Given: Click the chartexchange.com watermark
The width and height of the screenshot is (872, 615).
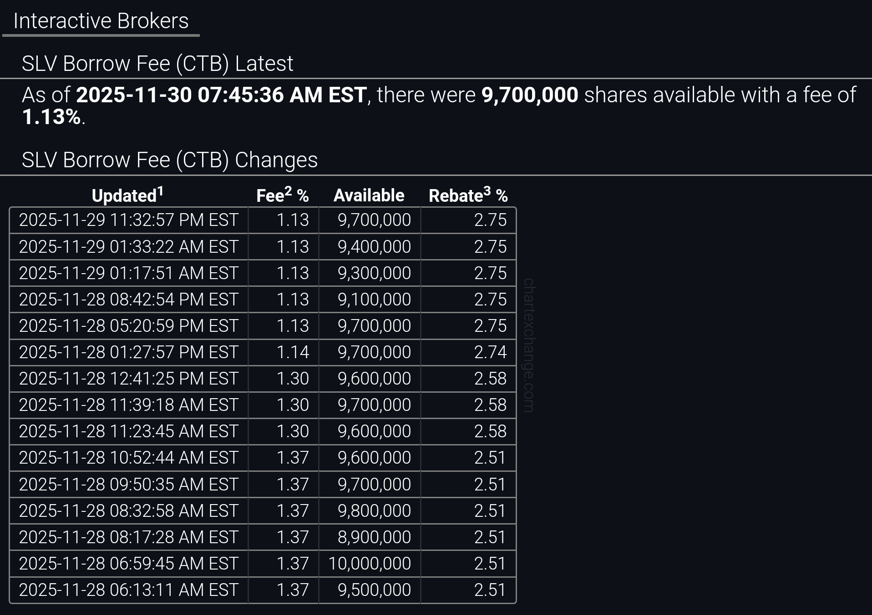Looking at the screenshot, I should [x=528, y=345].
